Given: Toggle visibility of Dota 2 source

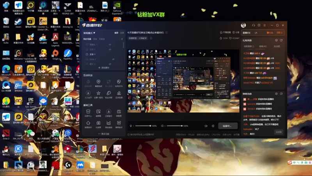Looking at the screenshot, I should [x=113, y=59].
